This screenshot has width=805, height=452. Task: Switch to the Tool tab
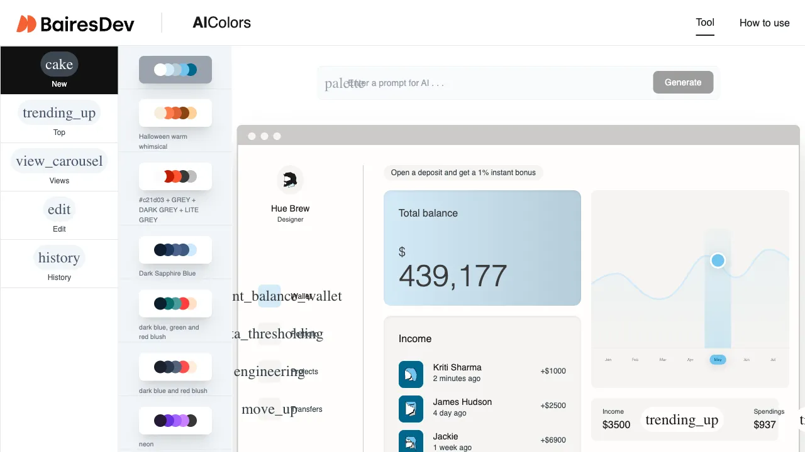pos(705,23)
